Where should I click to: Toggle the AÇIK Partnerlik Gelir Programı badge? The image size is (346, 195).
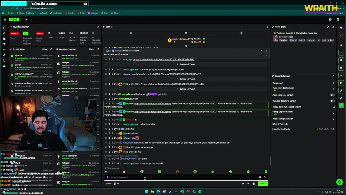(26, 33)
